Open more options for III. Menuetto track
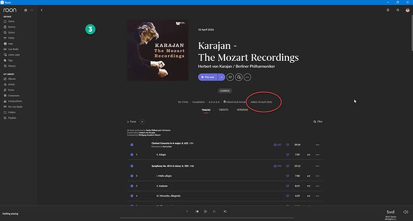The height and width of the screenshot is (221, 413). (x=317, y=196)
